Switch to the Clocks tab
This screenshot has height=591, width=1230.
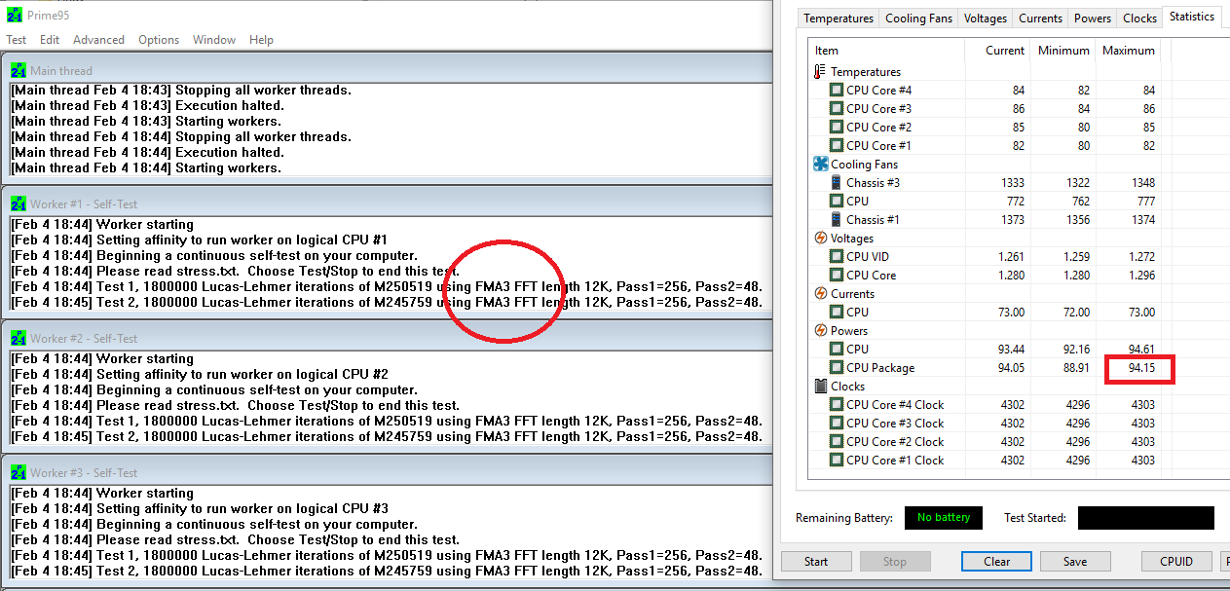1139,18
